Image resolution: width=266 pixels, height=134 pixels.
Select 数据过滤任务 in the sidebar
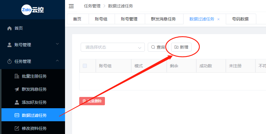[x=34, y=115]
